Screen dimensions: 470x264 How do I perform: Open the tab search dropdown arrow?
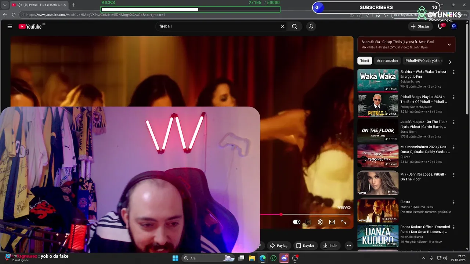(5, 5)
